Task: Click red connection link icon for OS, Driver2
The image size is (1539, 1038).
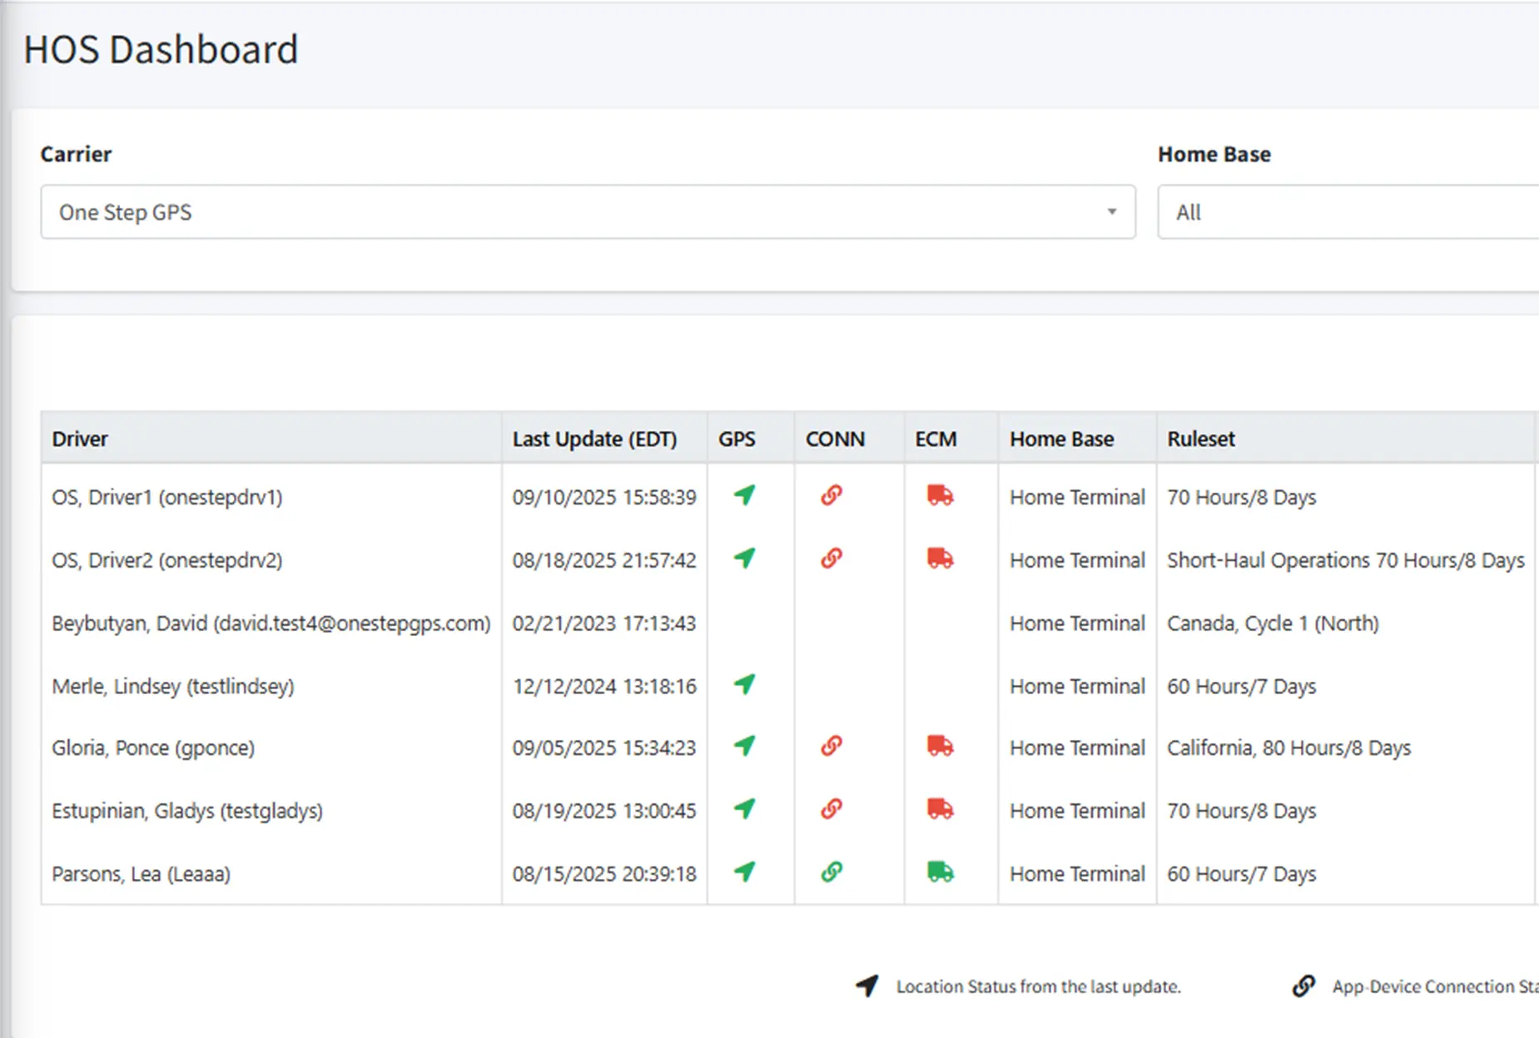Action: pos(832,558)
